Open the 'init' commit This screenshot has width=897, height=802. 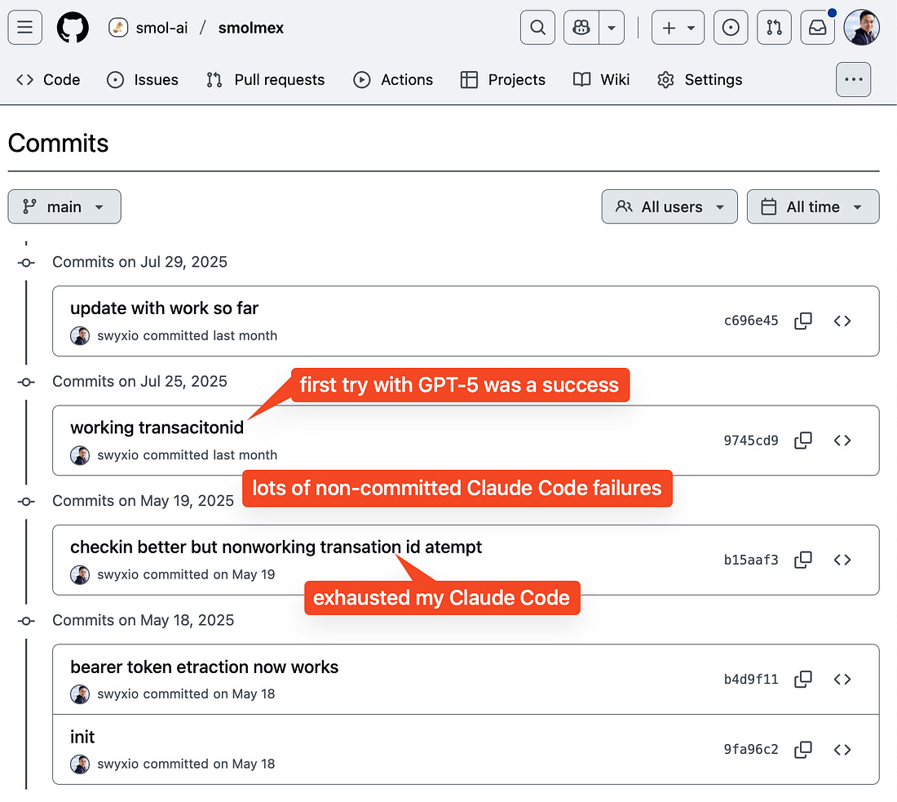pyautogui.click(x=82, y=738)
